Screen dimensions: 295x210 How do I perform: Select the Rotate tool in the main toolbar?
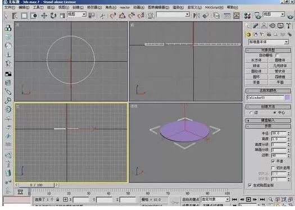click(53, 16)
